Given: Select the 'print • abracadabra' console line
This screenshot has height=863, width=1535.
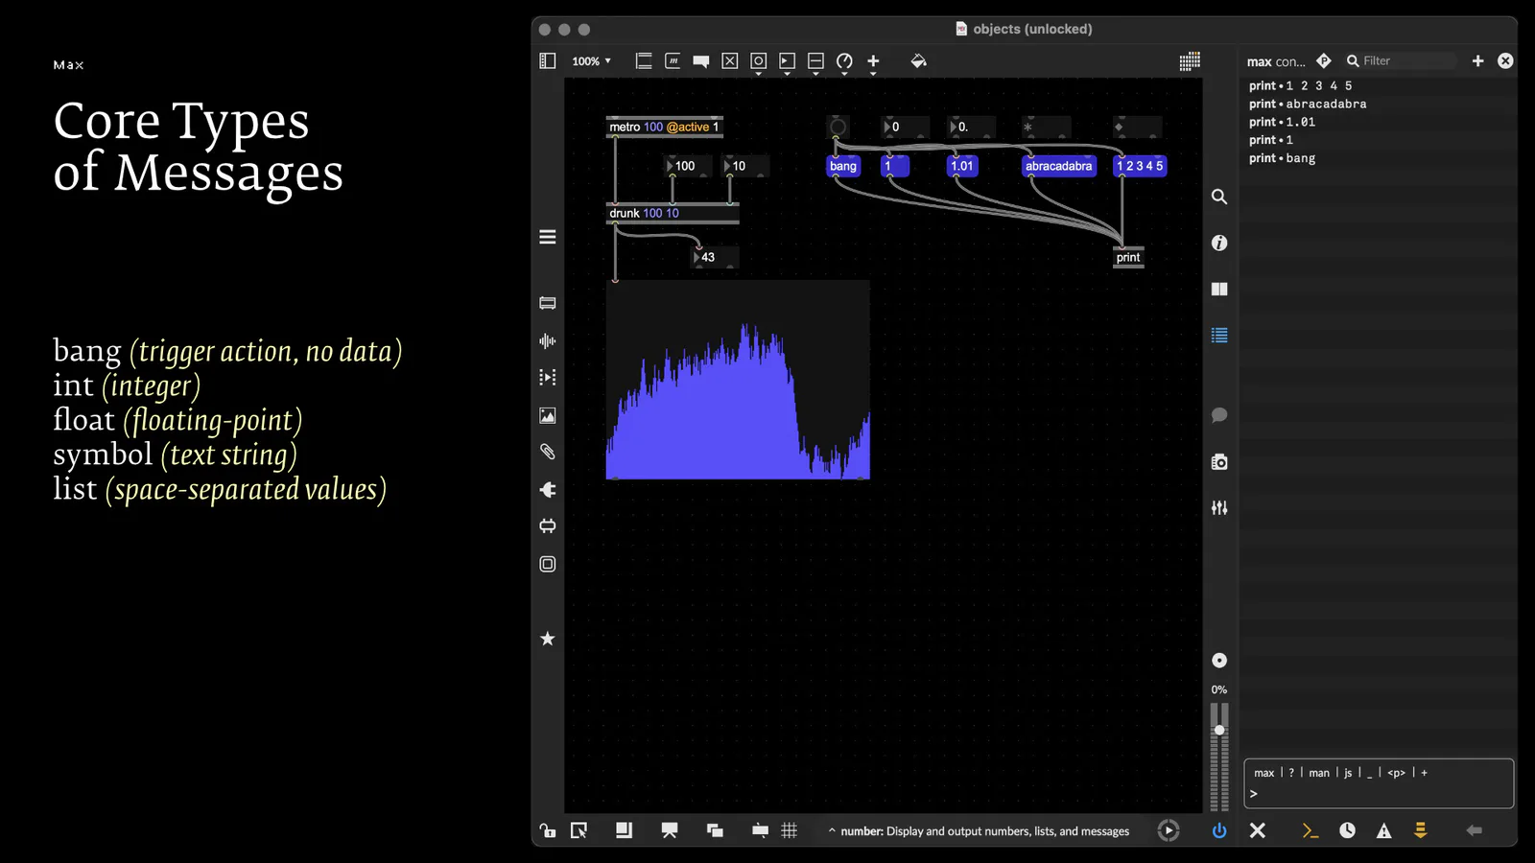Looking at the screenshot, I should tap(1308, 104).
